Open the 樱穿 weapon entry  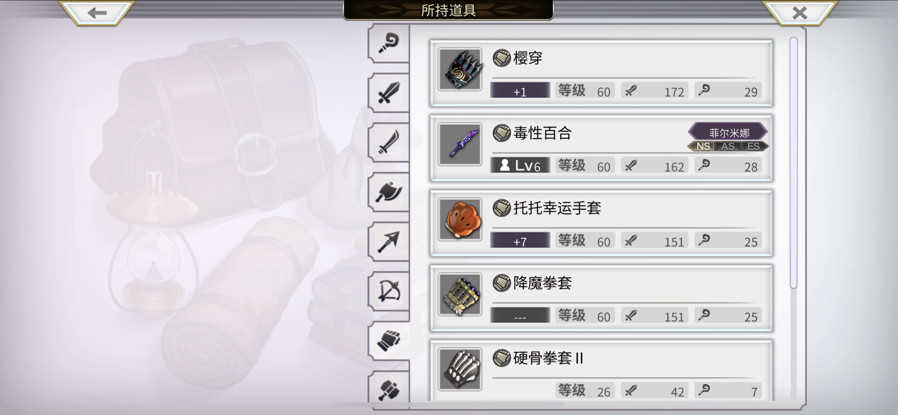coord(601,73)
